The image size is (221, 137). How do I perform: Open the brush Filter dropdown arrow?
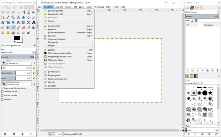point(218,80)
